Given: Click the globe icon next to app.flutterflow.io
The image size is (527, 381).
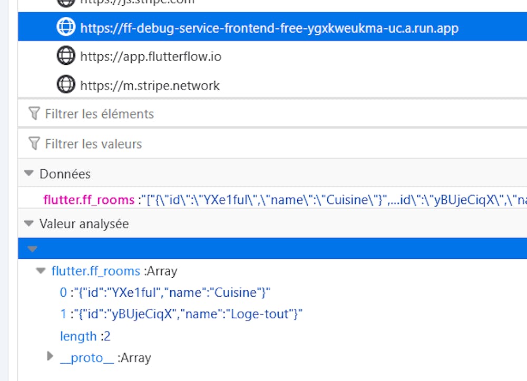Looking at the screenshot, I should [65, 56].
